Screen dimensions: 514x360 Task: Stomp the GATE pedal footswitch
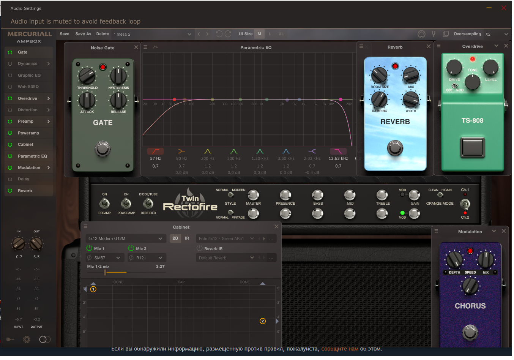pyautogui.click(x=102, y=149)
